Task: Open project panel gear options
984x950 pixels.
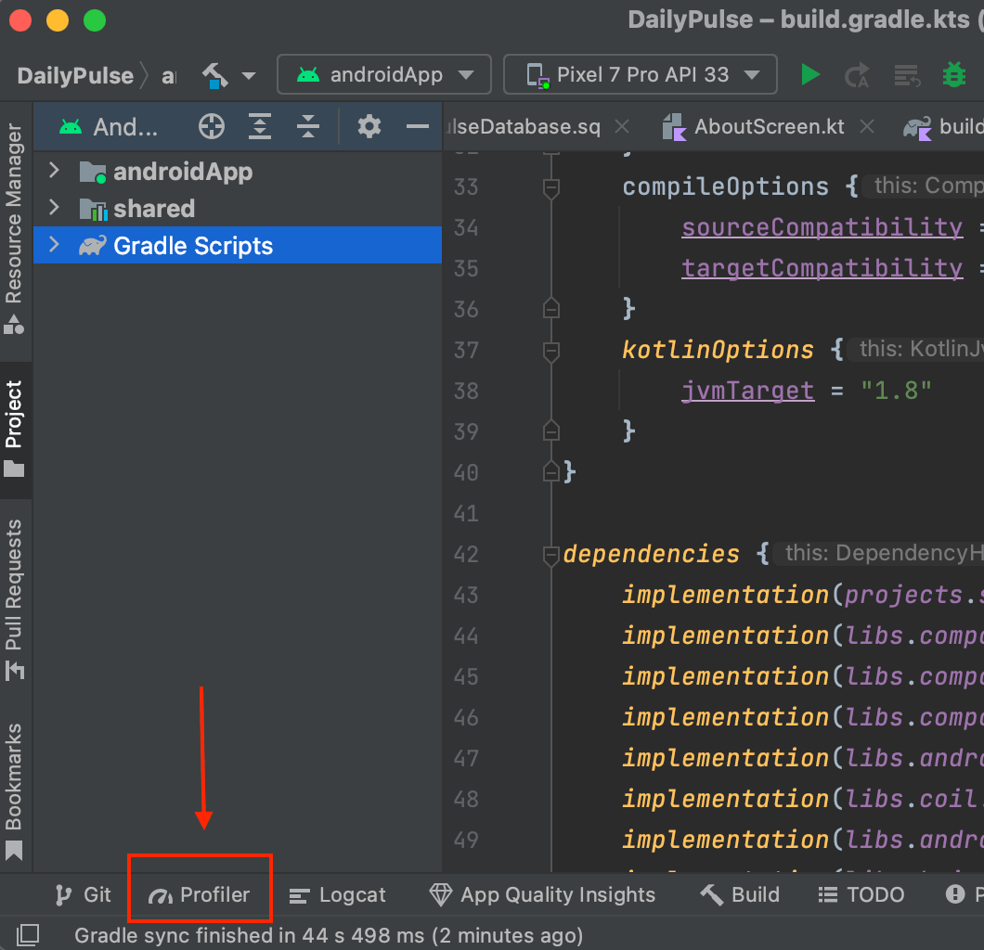Action: pyautogui.click(x=369, y=127)
